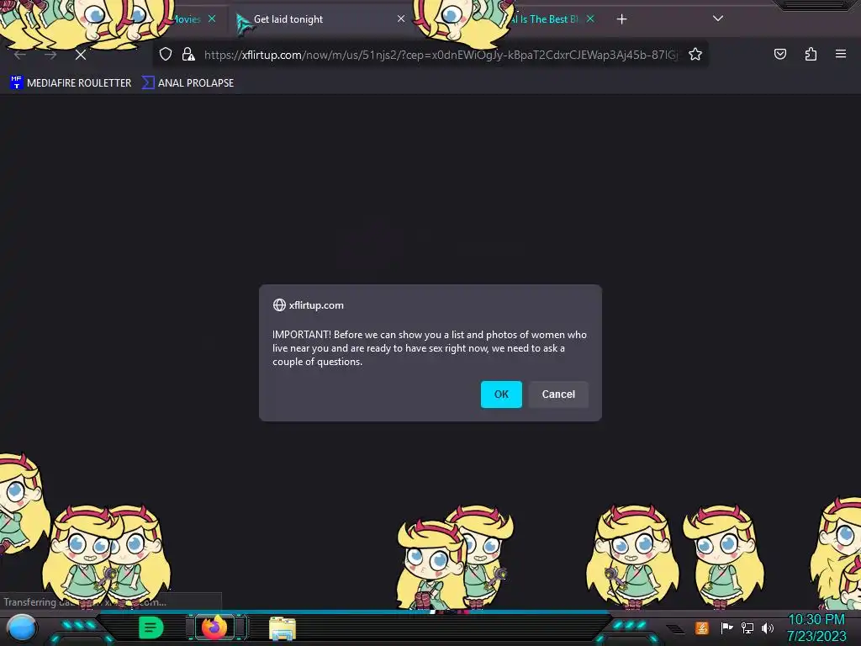Open green notes app in taskbar

click(151, 627)
